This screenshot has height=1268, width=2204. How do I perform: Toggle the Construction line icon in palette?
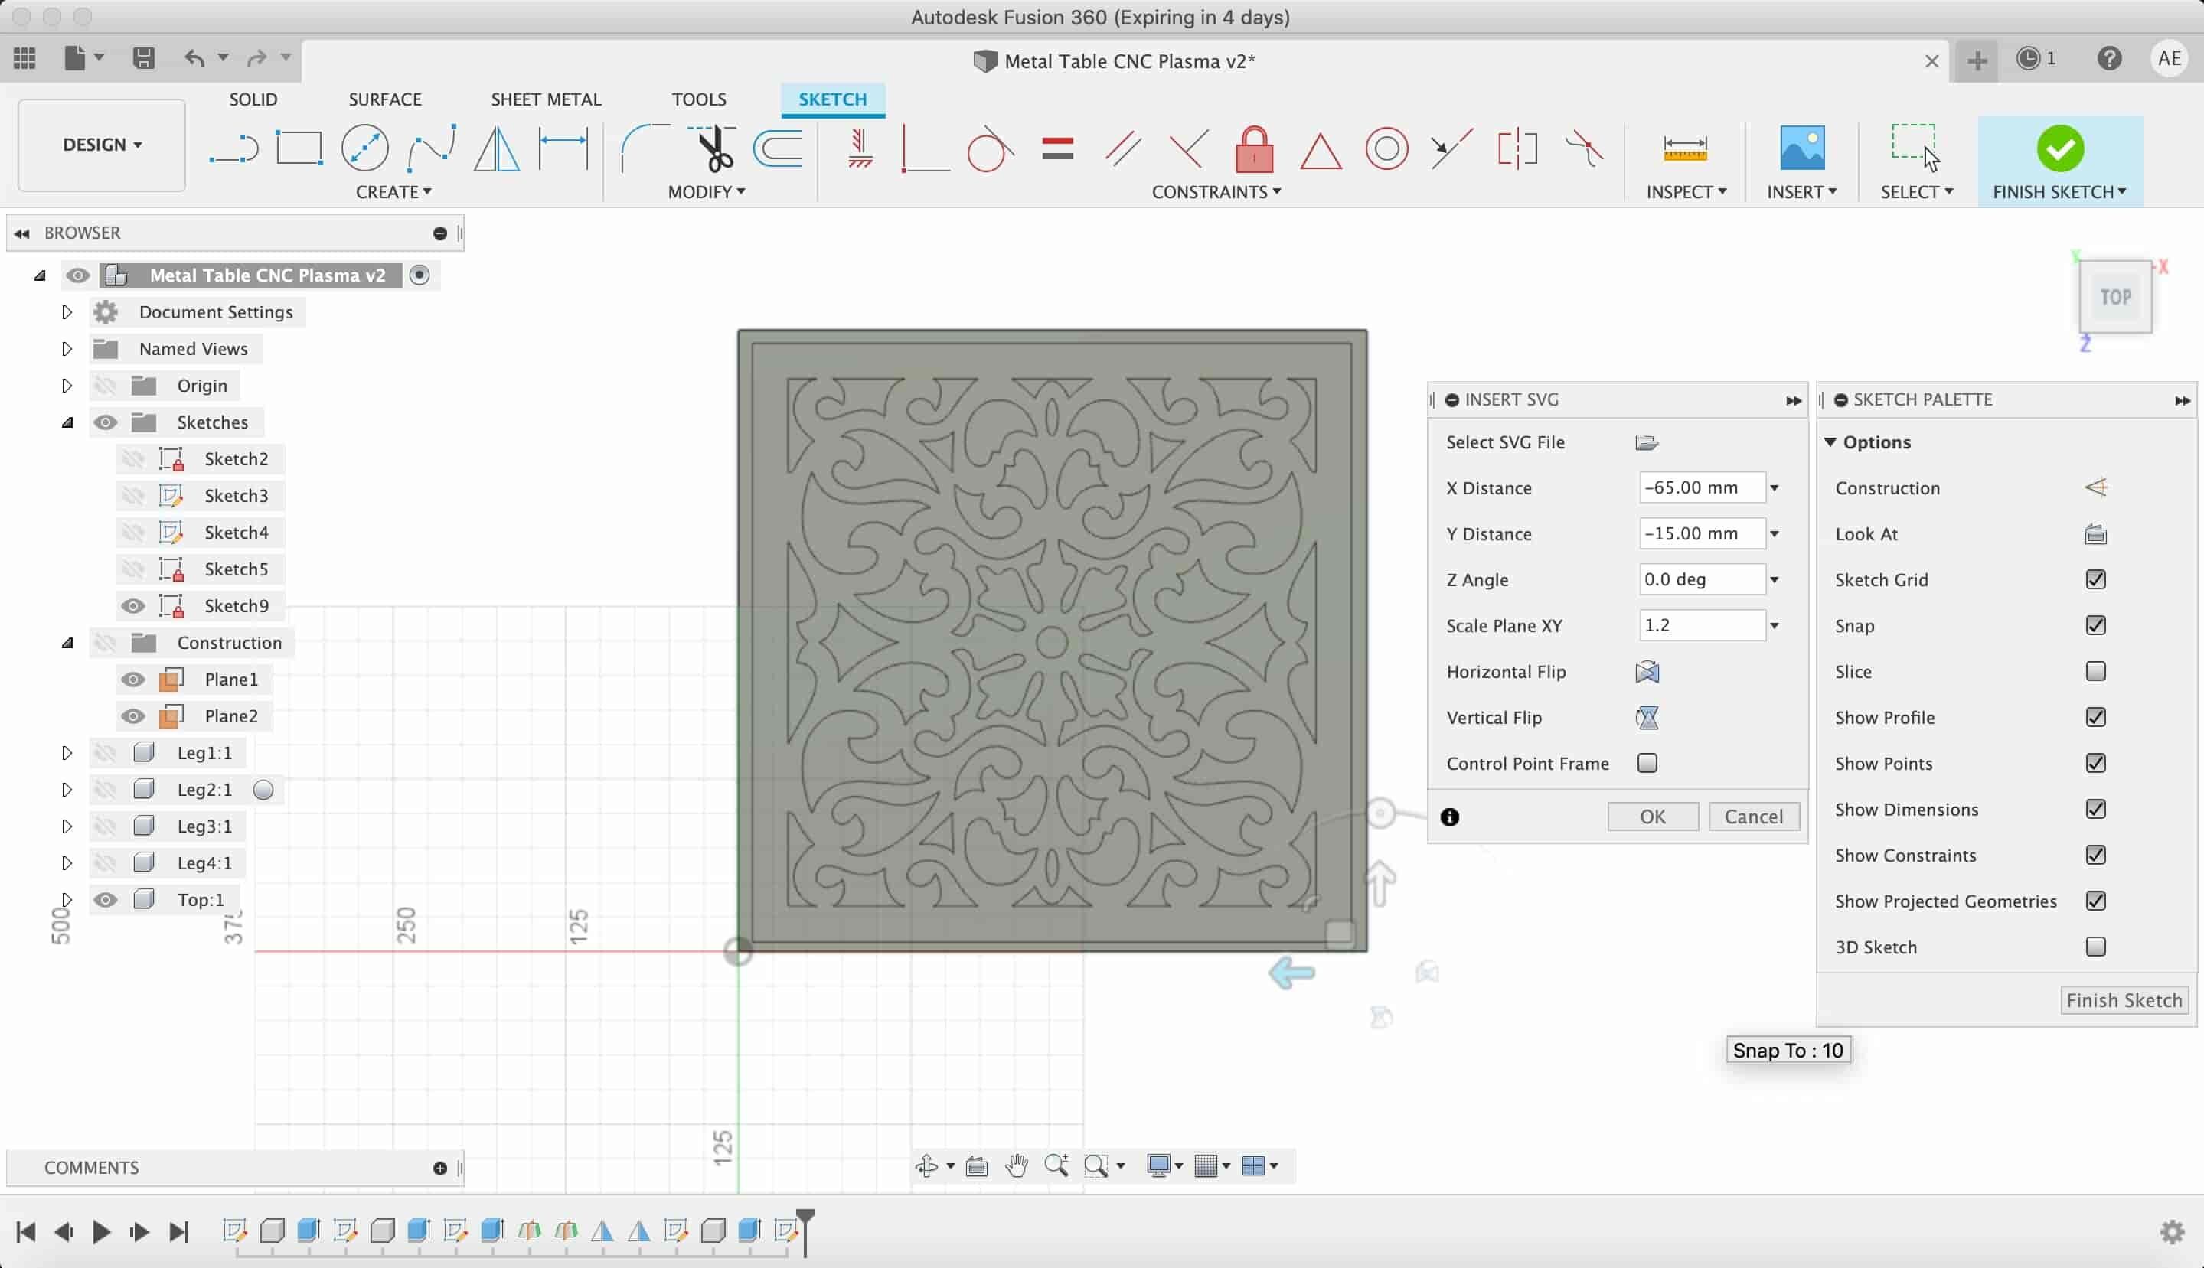[2095, 487]
